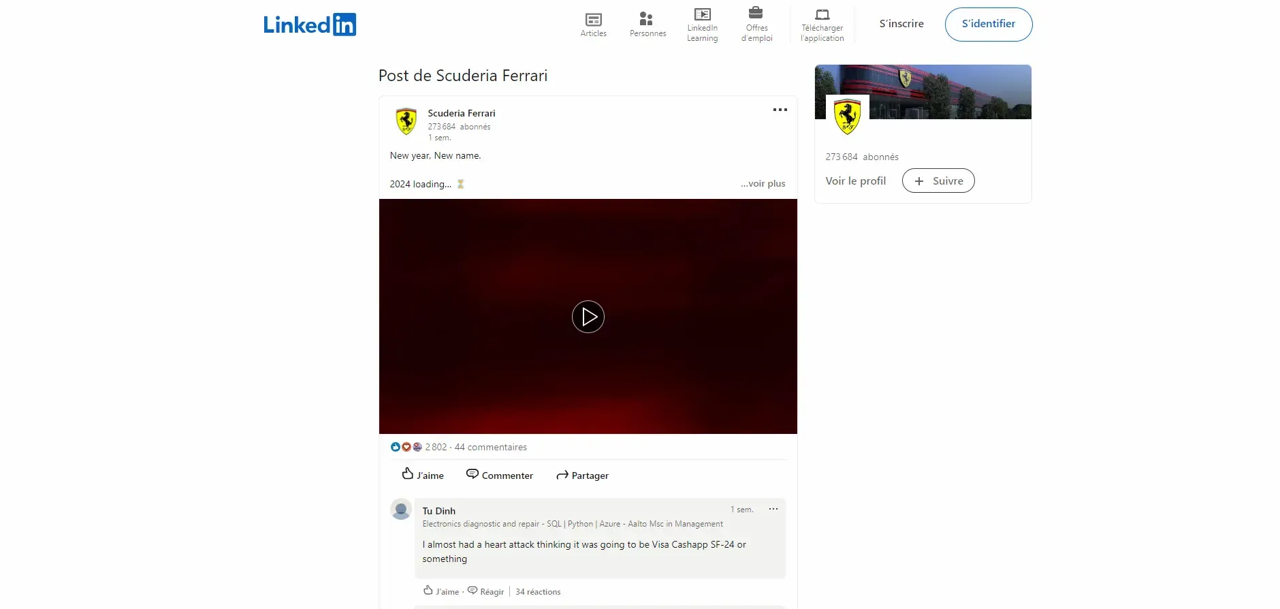
Task: Open the post's three-dot options menu
Action: (x=780, y=110)
